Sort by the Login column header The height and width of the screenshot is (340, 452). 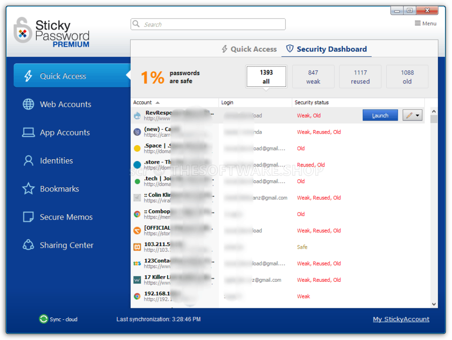[256, 102]
